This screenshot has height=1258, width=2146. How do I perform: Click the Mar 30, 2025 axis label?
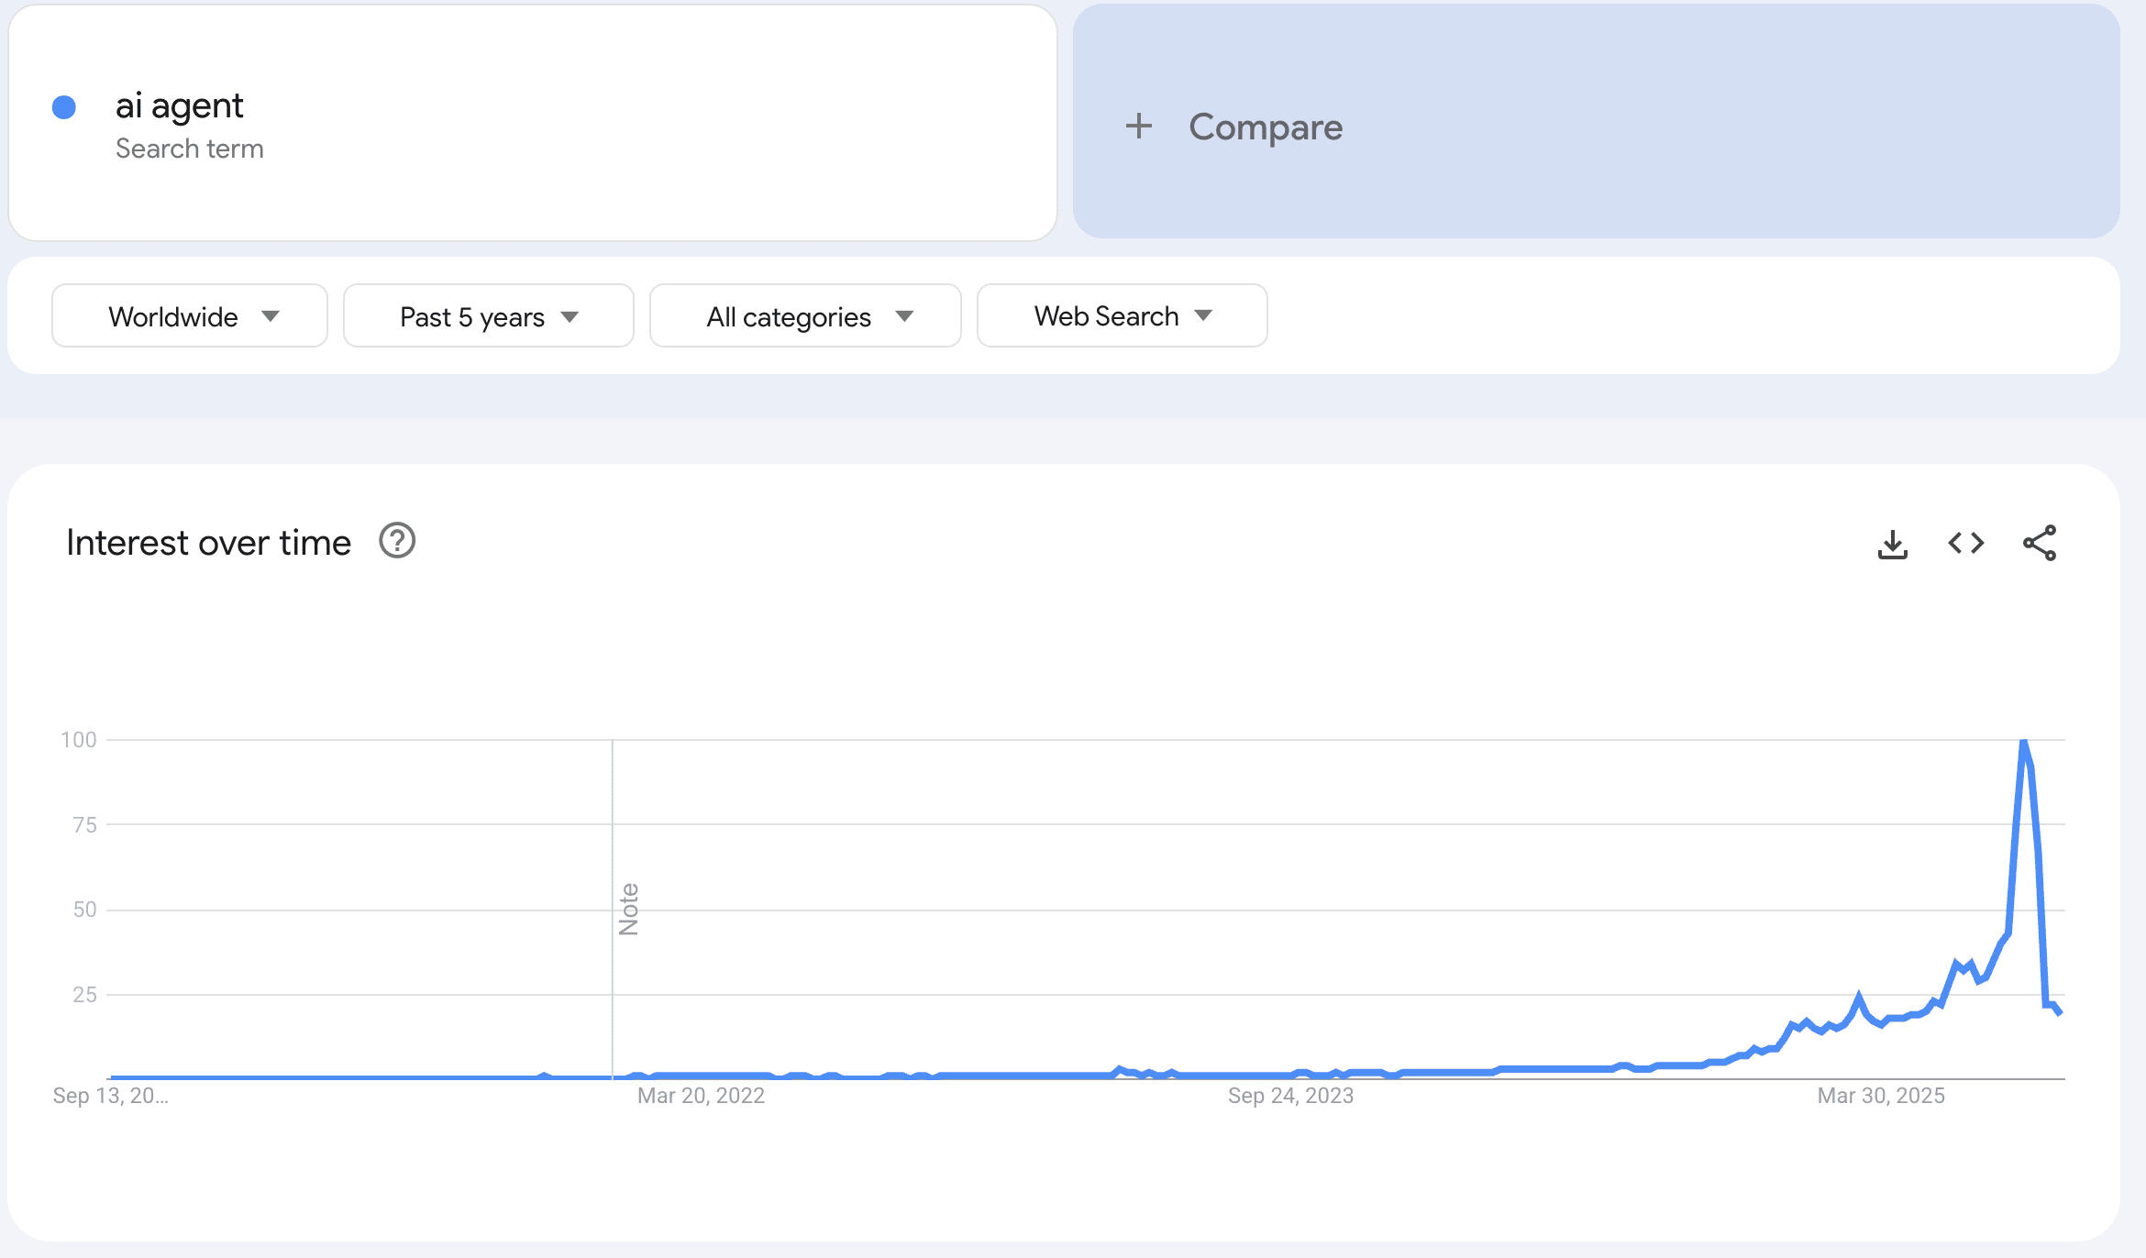pyautogui.click(x=1881, y=1096)
